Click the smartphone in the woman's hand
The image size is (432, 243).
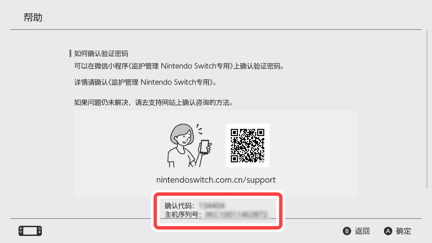coord(204,147)
